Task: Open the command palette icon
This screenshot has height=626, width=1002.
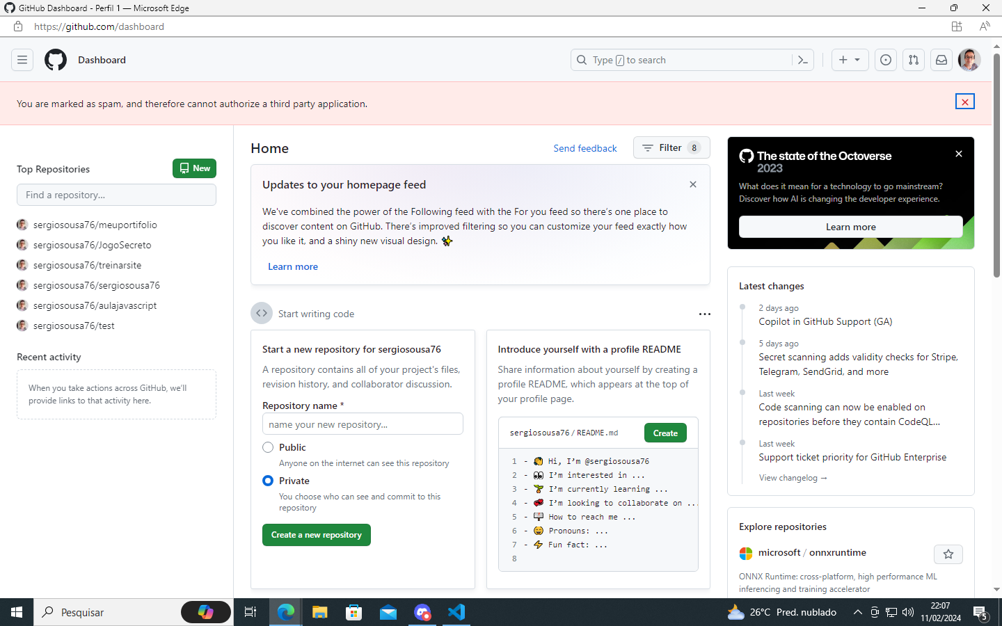Action: 803,60
